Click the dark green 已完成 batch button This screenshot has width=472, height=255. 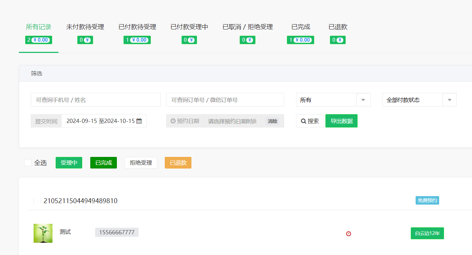[x=104, y=163]
